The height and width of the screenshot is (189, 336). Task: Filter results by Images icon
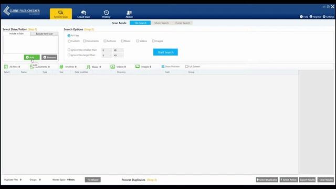138,67
